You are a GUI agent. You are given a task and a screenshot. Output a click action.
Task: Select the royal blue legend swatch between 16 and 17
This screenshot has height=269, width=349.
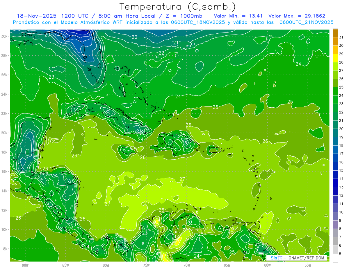pyautogui.click(x=335, y=158)
